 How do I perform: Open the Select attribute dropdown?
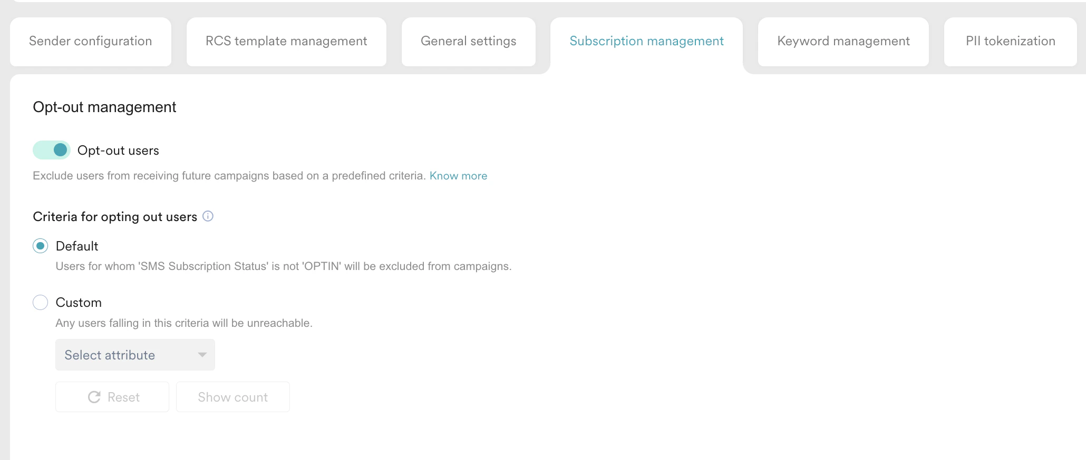pos(134,355)
